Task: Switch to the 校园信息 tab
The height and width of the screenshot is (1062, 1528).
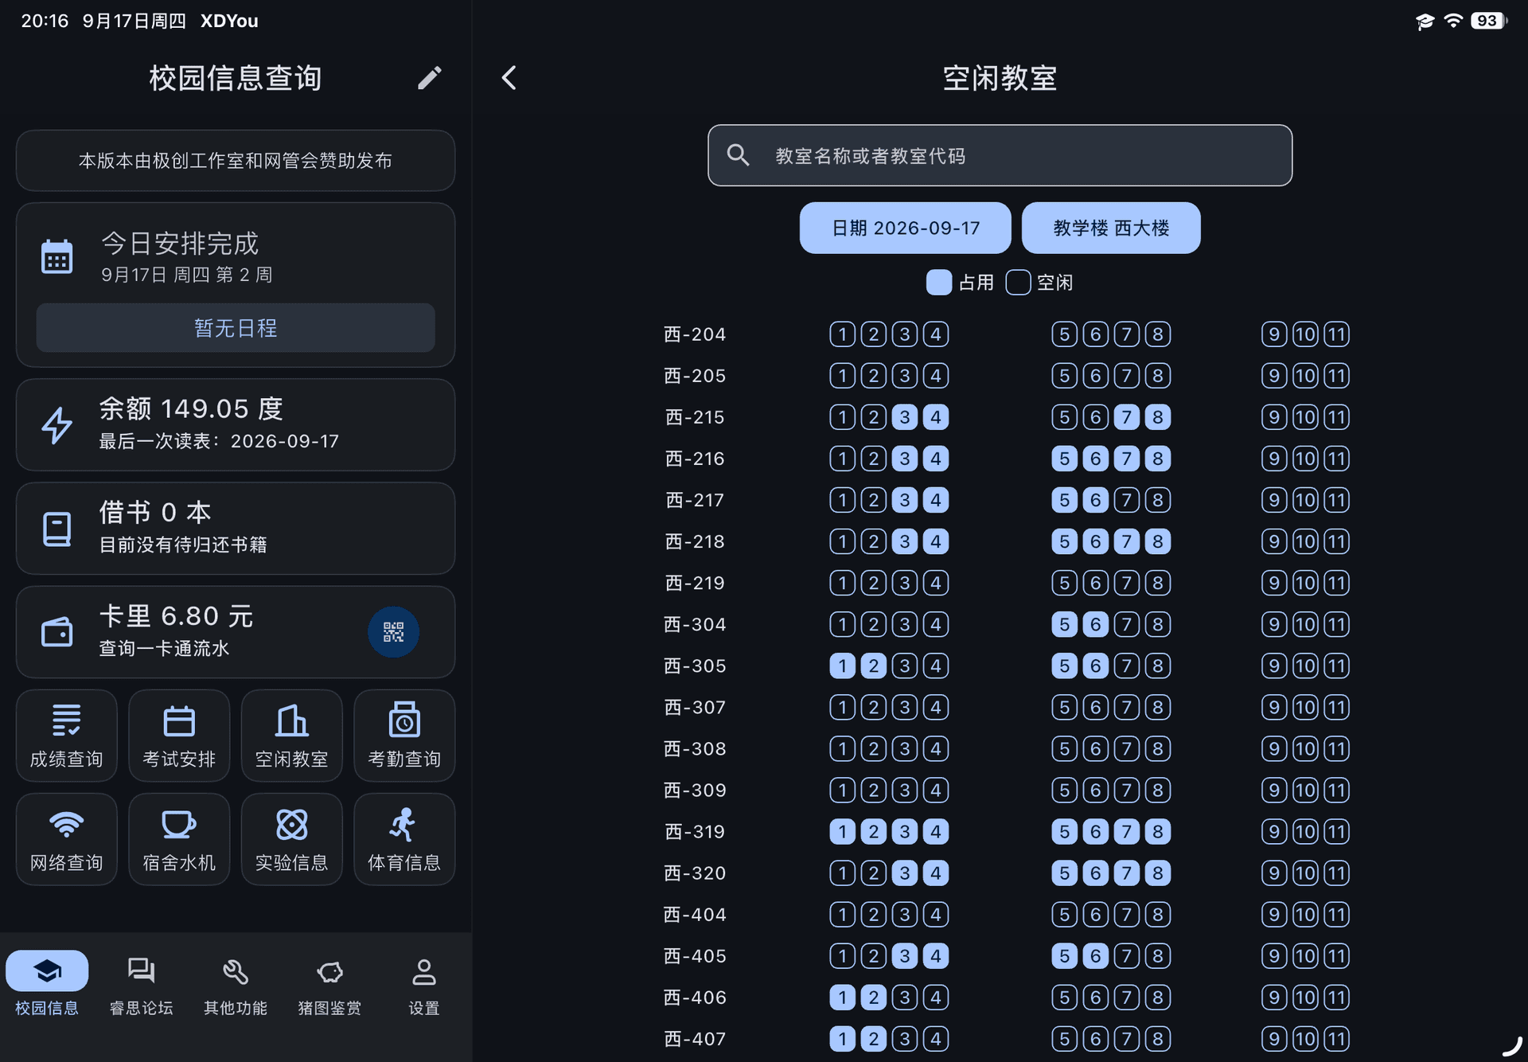Action: (47, 984)
